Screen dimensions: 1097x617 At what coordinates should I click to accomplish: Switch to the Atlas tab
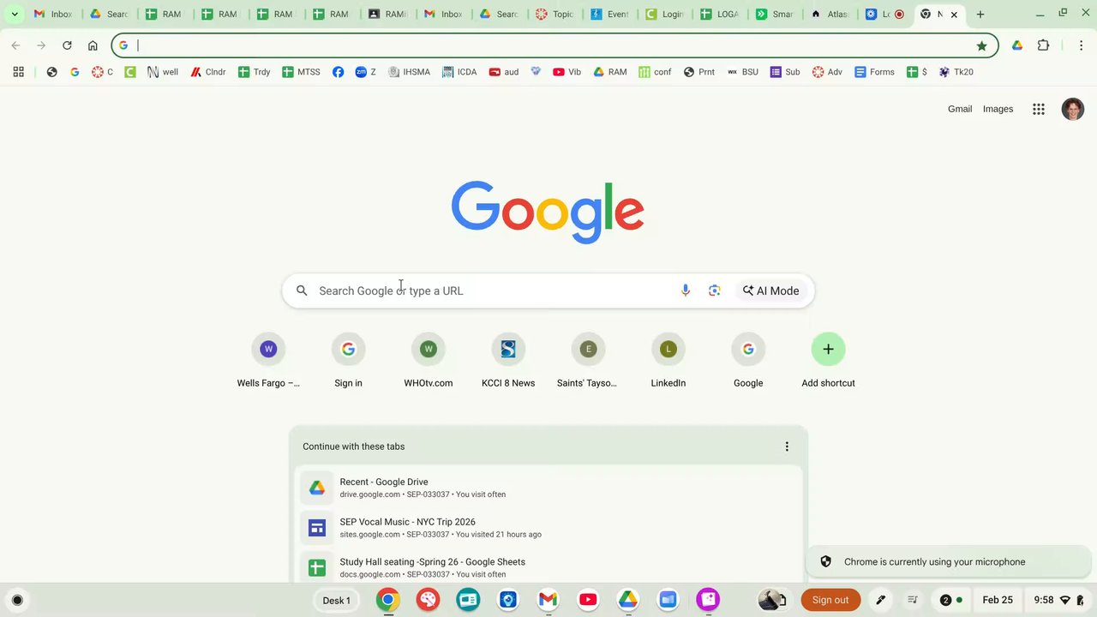830,14
